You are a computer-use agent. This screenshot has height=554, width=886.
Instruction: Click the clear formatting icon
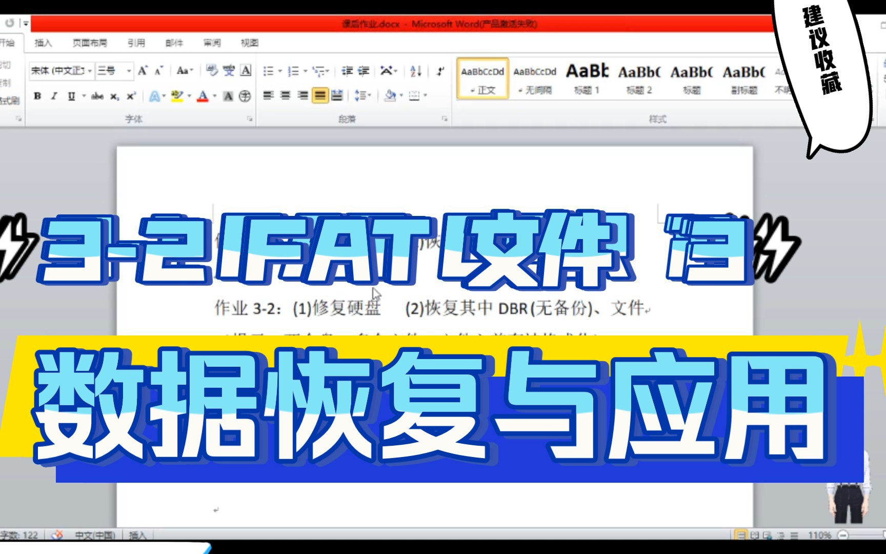tap(212, 71)
